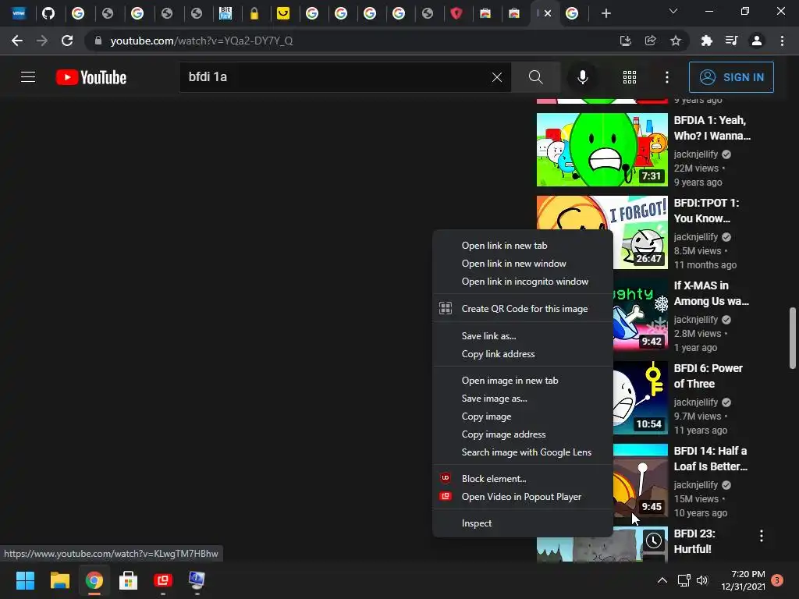This screenshot has width=799, height=599.
Task: Open BFDI 6: Power of Three title
Action: coord(708,376)
